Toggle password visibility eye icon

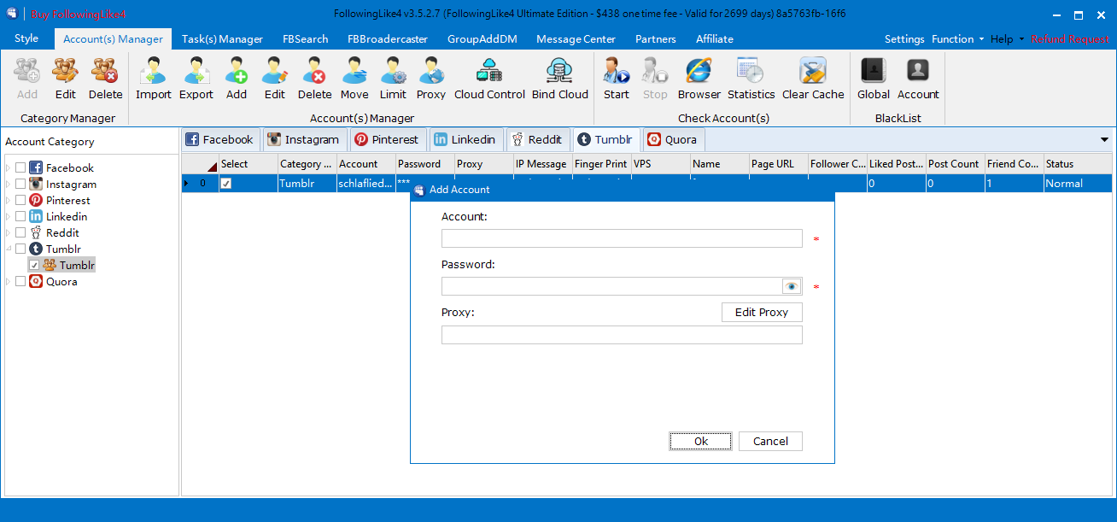[792, 286]
